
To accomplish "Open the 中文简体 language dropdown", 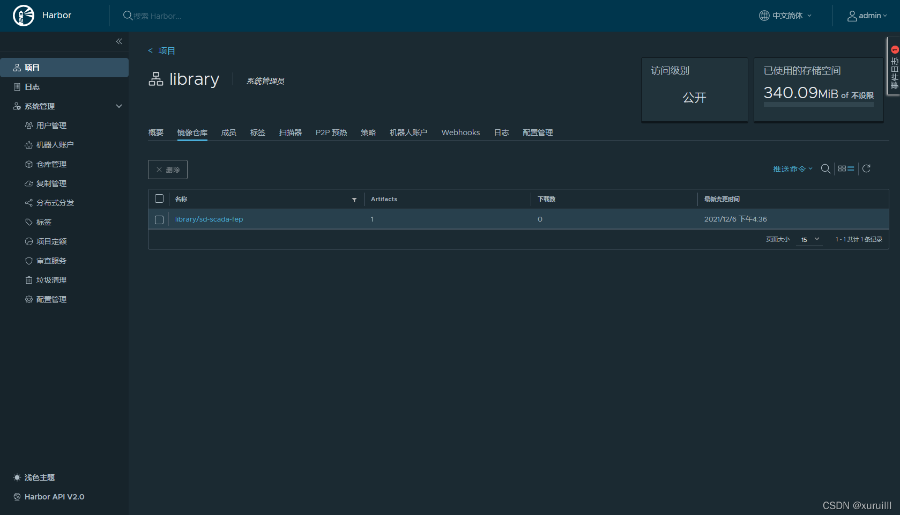I will pos(785,16).
